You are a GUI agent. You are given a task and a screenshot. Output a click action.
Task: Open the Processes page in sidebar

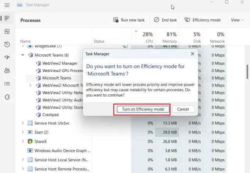point(7,18)
